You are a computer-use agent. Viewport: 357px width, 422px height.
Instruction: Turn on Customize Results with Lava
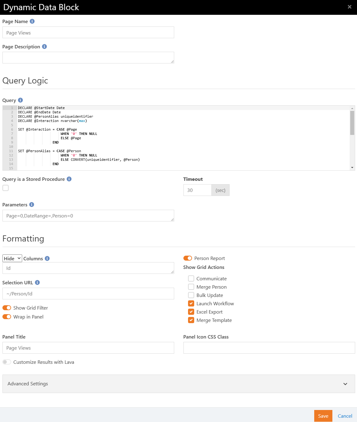click(x=7, y=362)
